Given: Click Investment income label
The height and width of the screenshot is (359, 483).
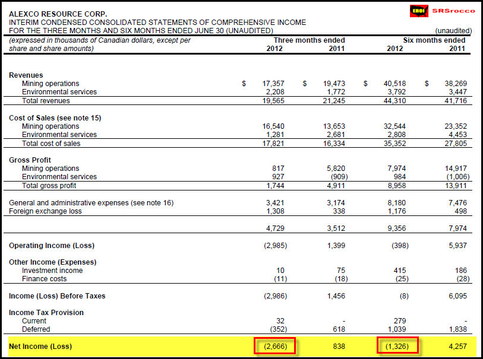Looking at the screenshot, I should [x=52, y=271].
